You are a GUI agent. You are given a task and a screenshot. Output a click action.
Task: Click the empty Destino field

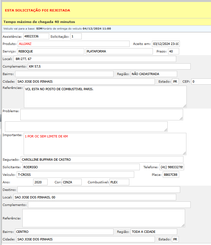pyautogui.click(x=98, y=190)
